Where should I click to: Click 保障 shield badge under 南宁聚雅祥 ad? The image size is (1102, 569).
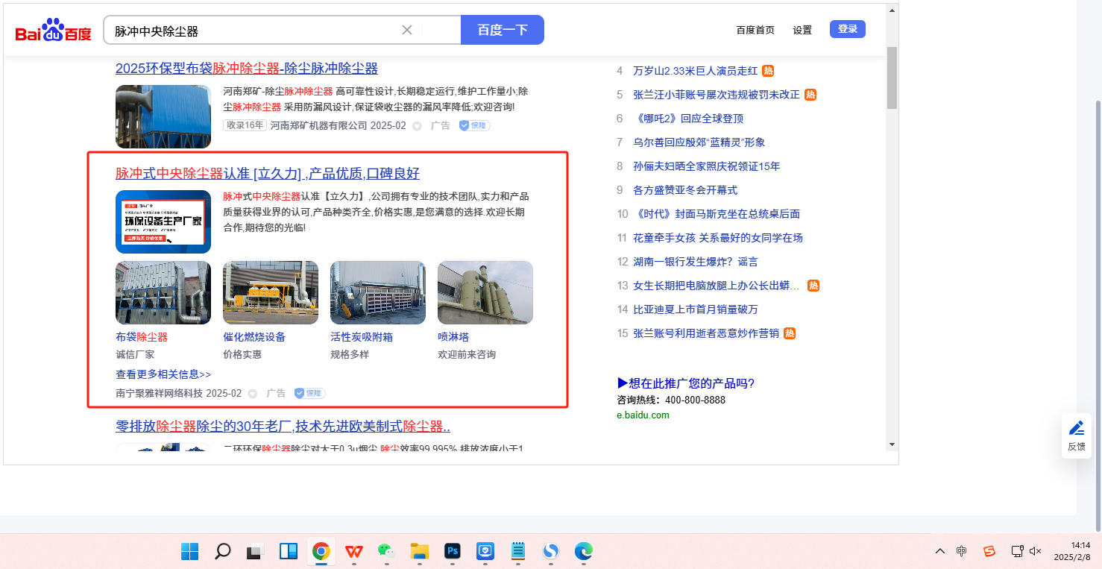(x=309, y=393)
